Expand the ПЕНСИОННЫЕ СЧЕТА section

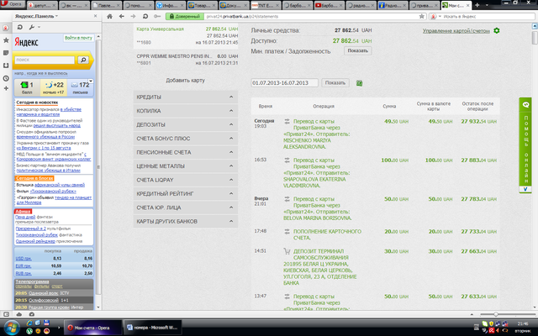coord(185,152)
